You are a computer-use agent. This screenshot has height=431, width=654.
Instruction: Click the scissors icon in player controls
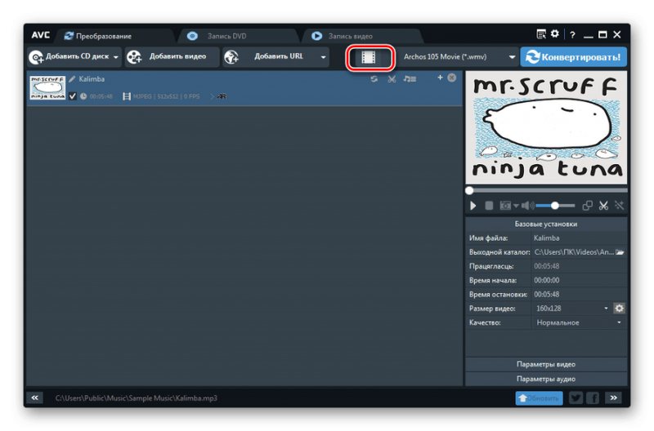click(x=603, y=206)
